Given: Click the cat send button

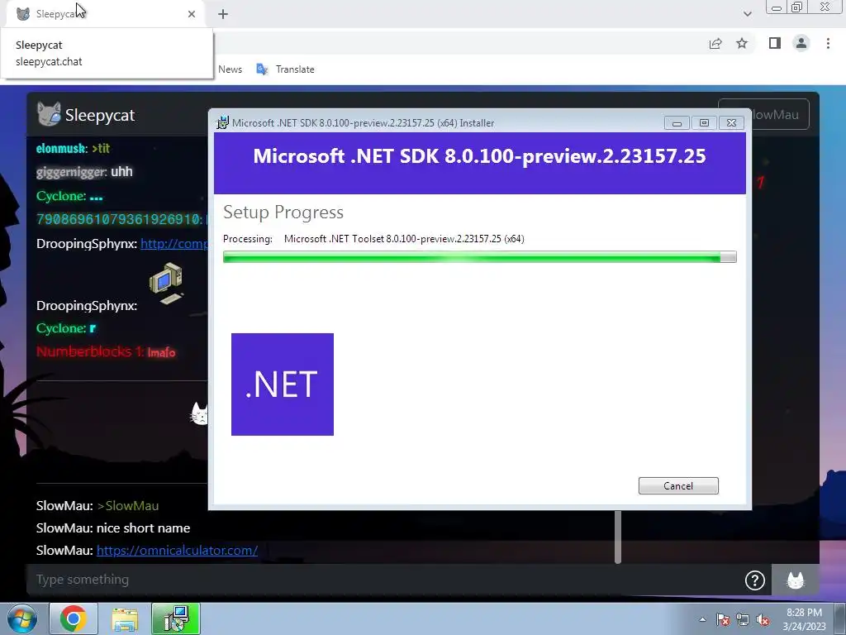Looking at the screenshot, I should tap(796, 580).
